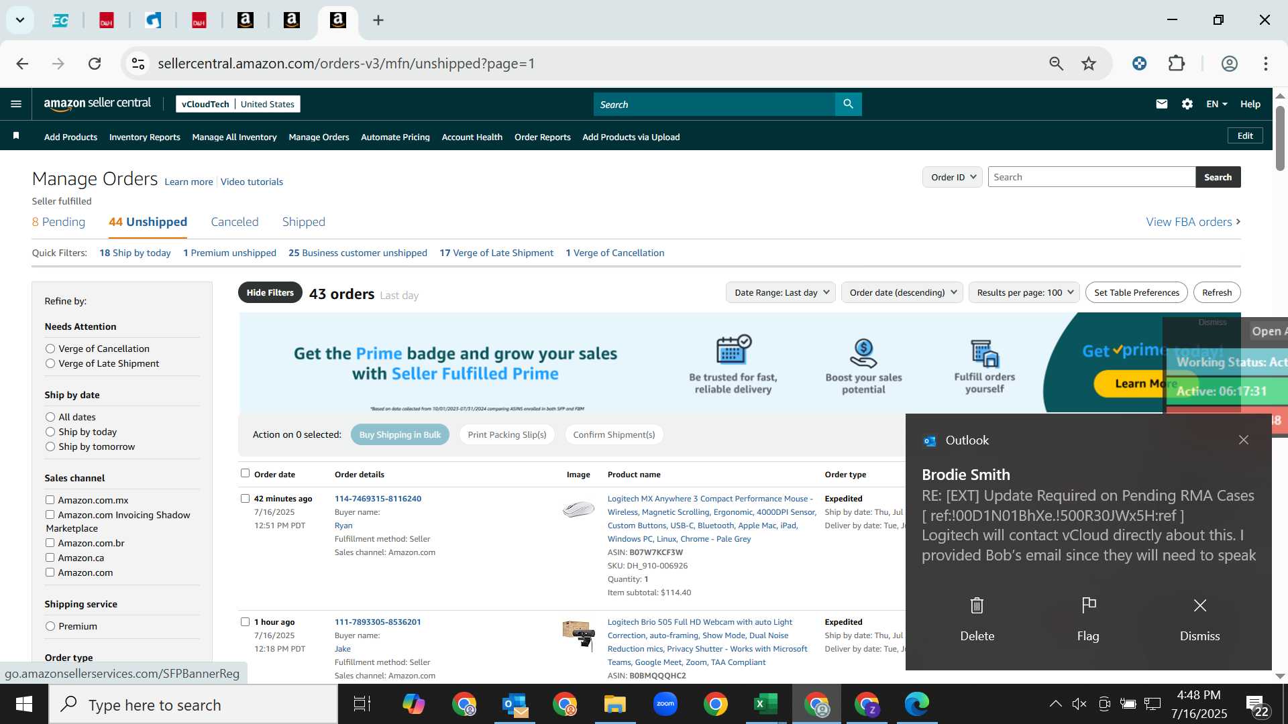This screenshot has width=1288, height=724.
Task: Open the Seller Central mail messages icon
Action: (1162, 104)
